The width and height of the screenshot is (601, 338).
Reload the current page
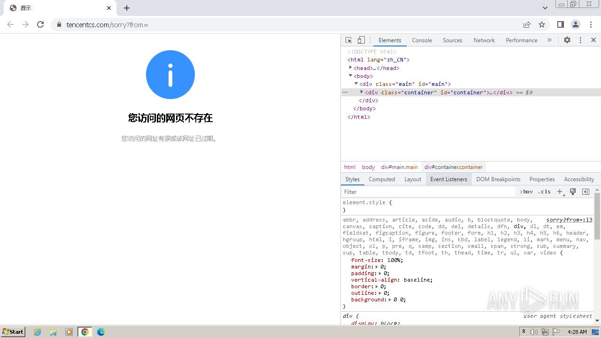[40, 24]
